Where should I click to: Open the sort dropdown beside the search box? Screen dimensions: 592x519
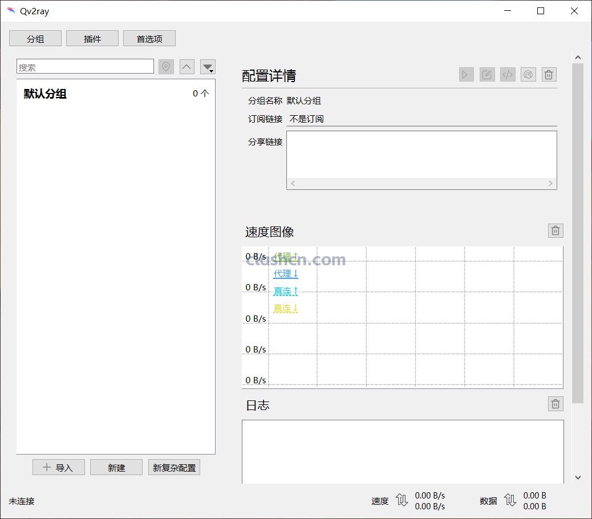click(x=208, y=67)
